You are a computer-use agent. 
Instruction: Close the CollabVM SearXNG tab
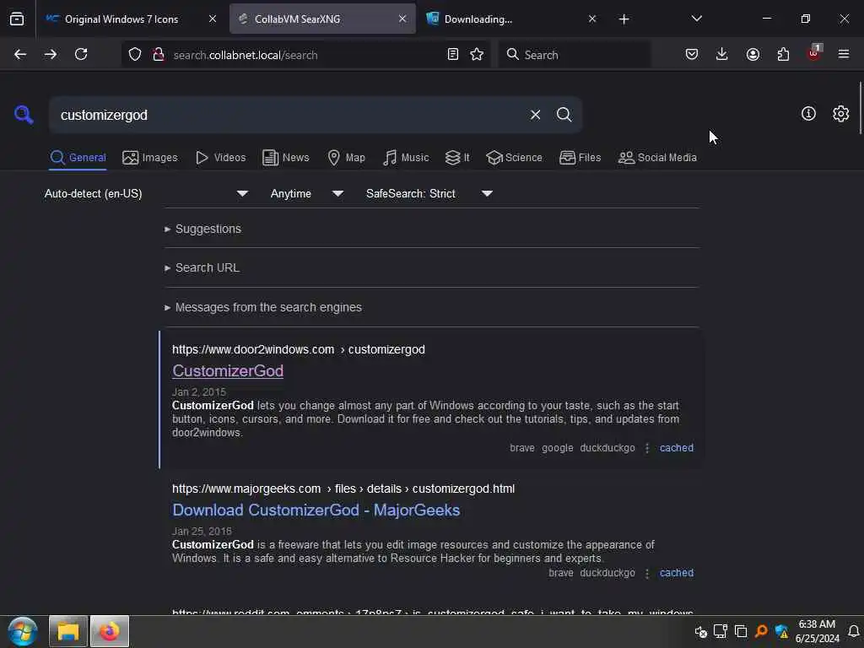pos(402,19)
